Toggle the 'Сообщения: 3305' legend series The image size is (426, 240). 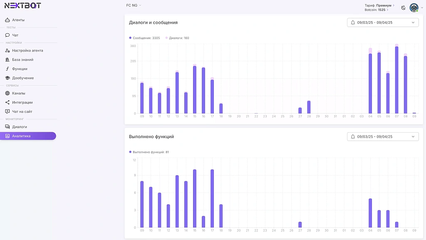(144, 38)
